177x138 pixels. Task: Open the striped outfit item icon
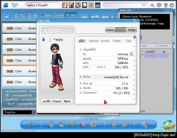(x=78, y=5)
